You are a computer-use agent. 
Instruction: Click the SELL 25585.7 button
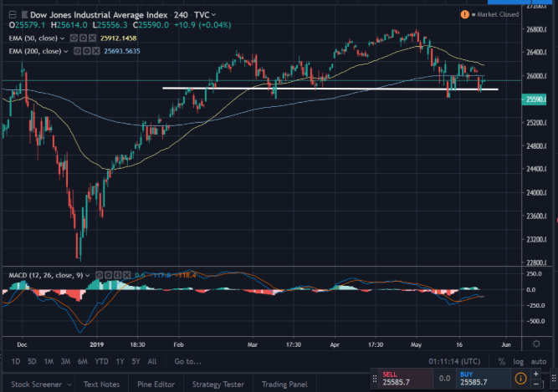[x=406, y=379]
